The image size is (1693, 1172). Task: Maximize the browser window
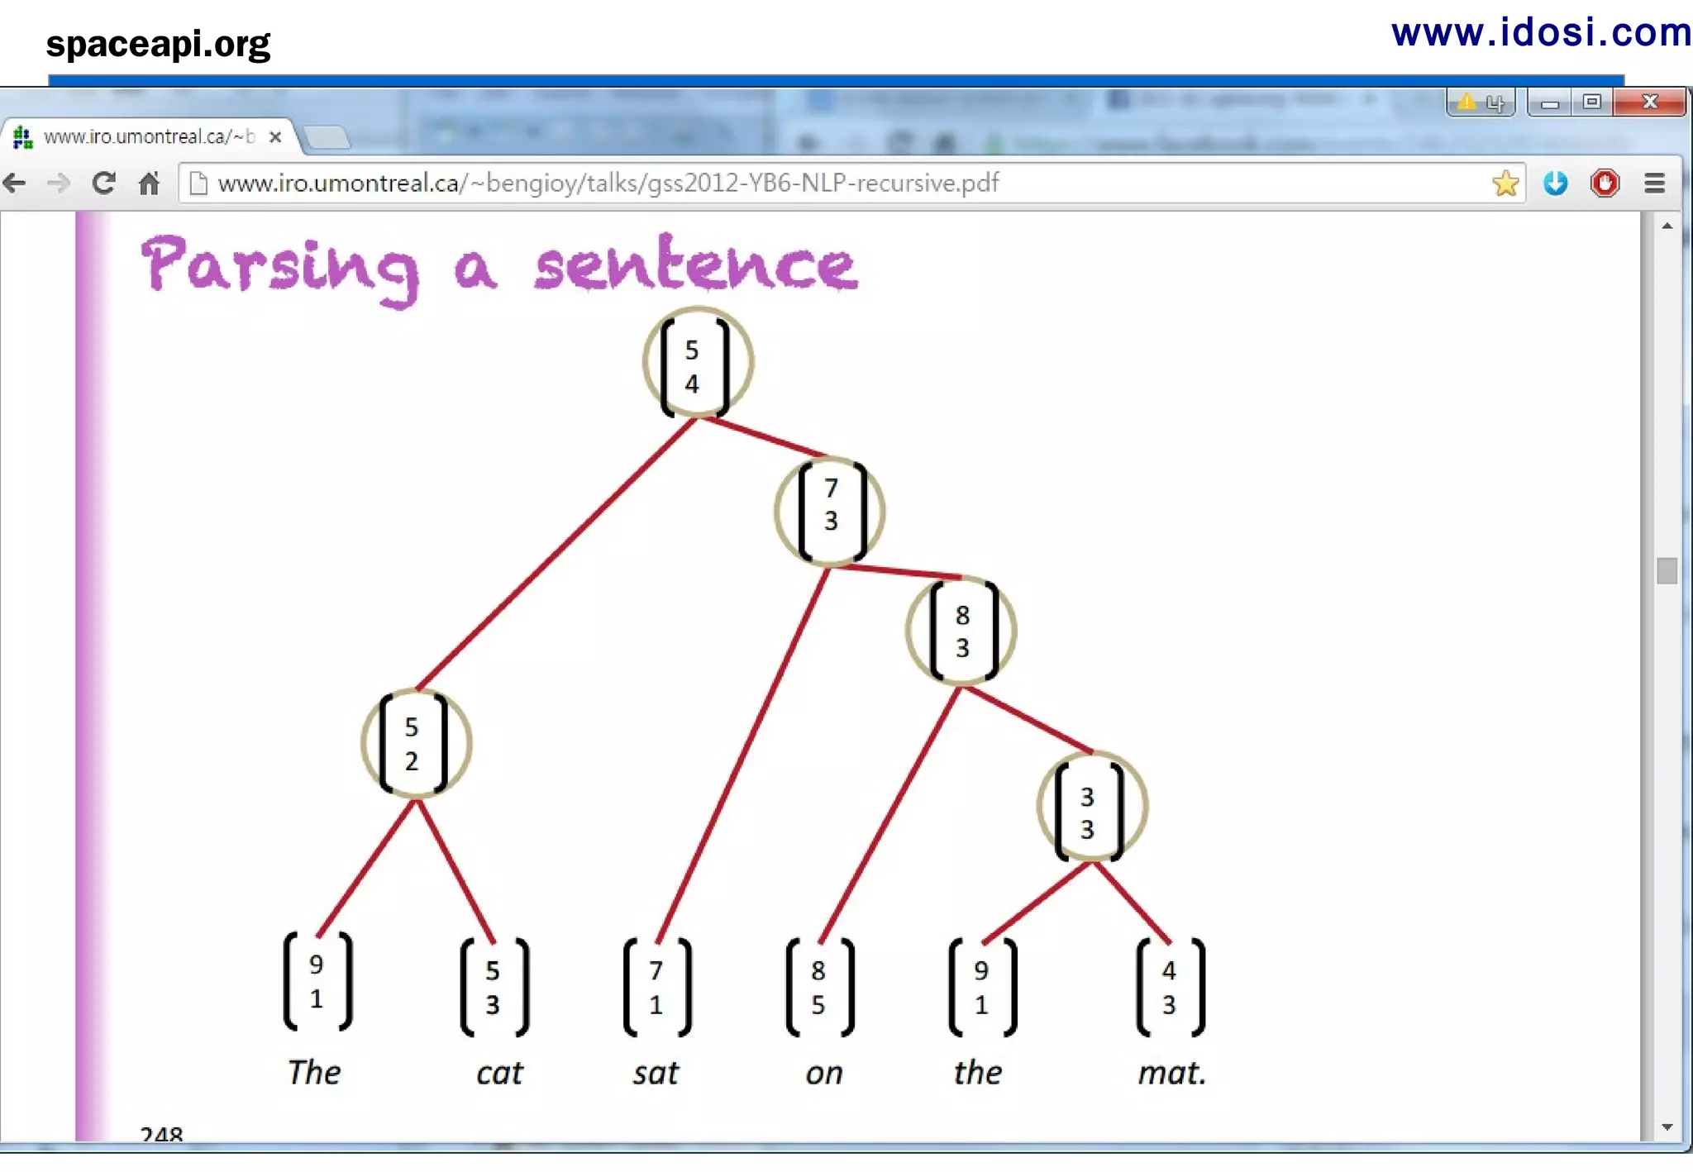point(1591,102)
